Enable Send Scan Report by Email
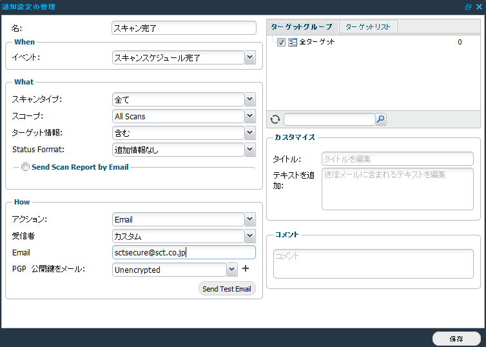Screen dimensions: 486x347 tap(26, 167)
